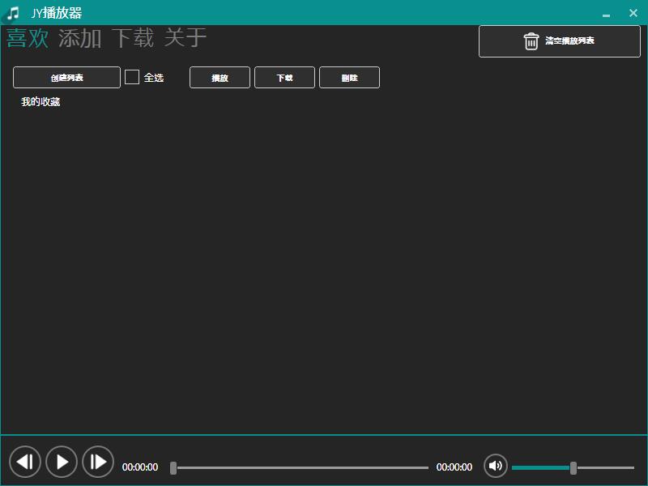Viewport: 648px width, 486px height.
Task: Open the 关于 menu
Action: click(186, 37)
